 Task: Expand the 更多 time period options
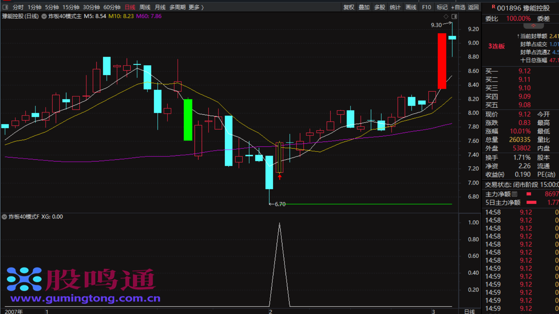tap(196, 7)
